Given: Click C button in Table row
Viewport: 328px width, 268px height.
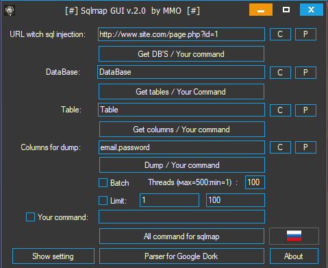Looking at the screenshot, I should pyautogui.click(x=280, y=110).
